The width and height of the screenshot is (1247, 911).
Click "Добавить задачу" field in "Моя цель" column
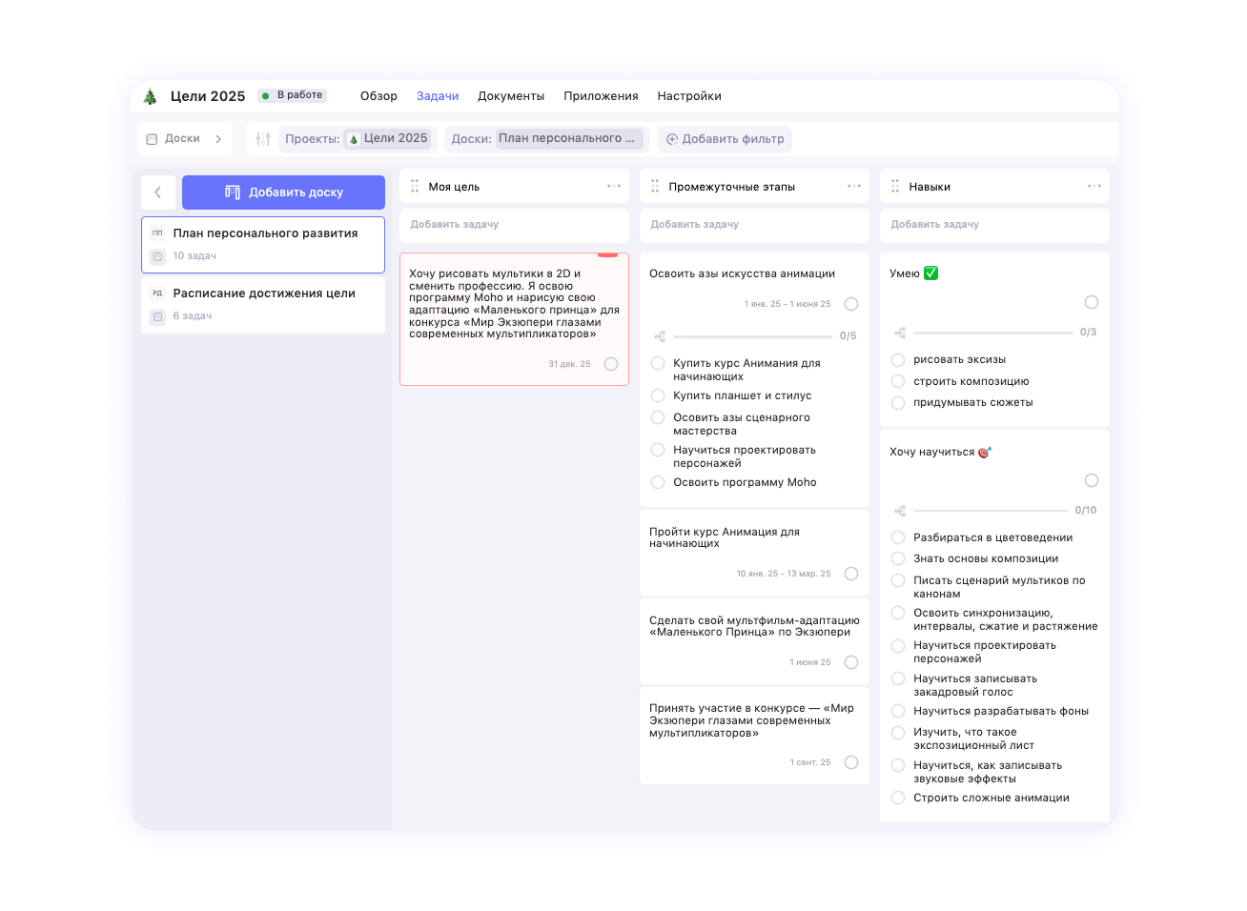514,225
